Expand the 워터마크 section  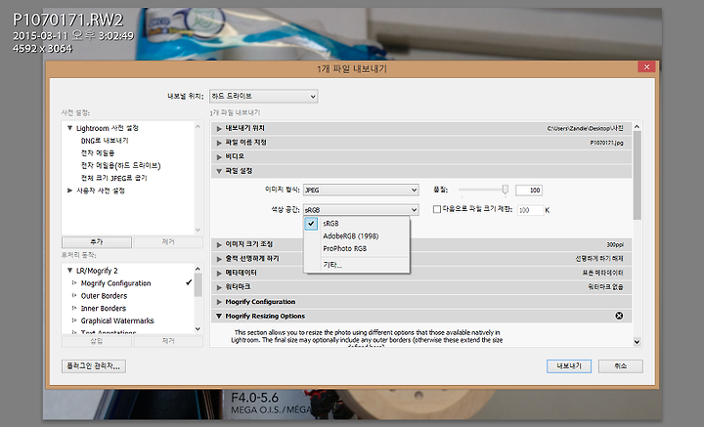pyautogui.click(x=219, y=287)
